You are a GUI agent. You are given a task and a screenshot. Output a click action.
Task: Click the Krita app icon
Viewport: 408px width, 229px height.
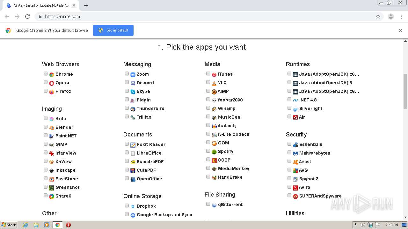click(x=52, y=119)
